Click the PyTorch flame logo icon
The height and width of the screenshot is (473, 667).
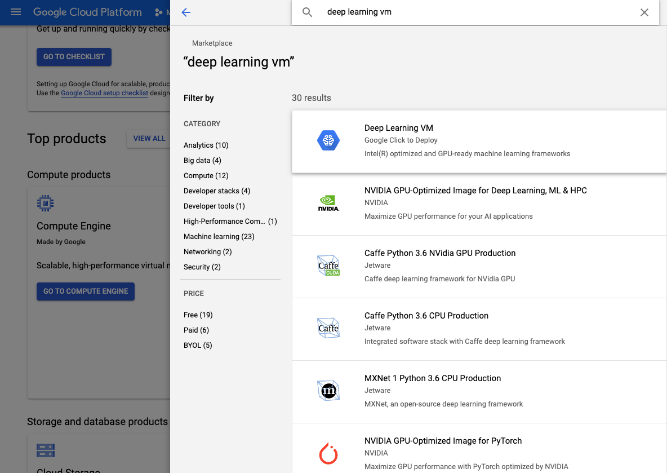328,453
